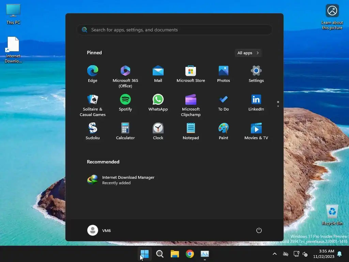Launch Microsoft 365 (Office)
This screenshot has height=262, width=349.
[x=125, y=76]
